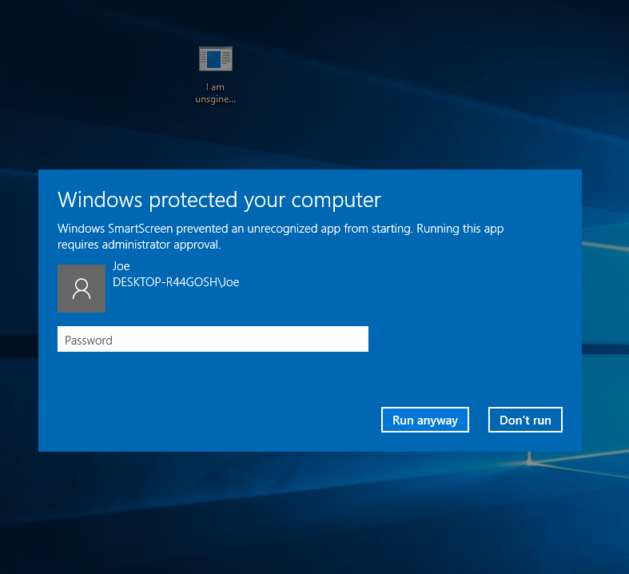Select the DESKTOP-R44GOSH\Joe account text
This screenshot has height=574, width=629.
click(x=176, y=282)
